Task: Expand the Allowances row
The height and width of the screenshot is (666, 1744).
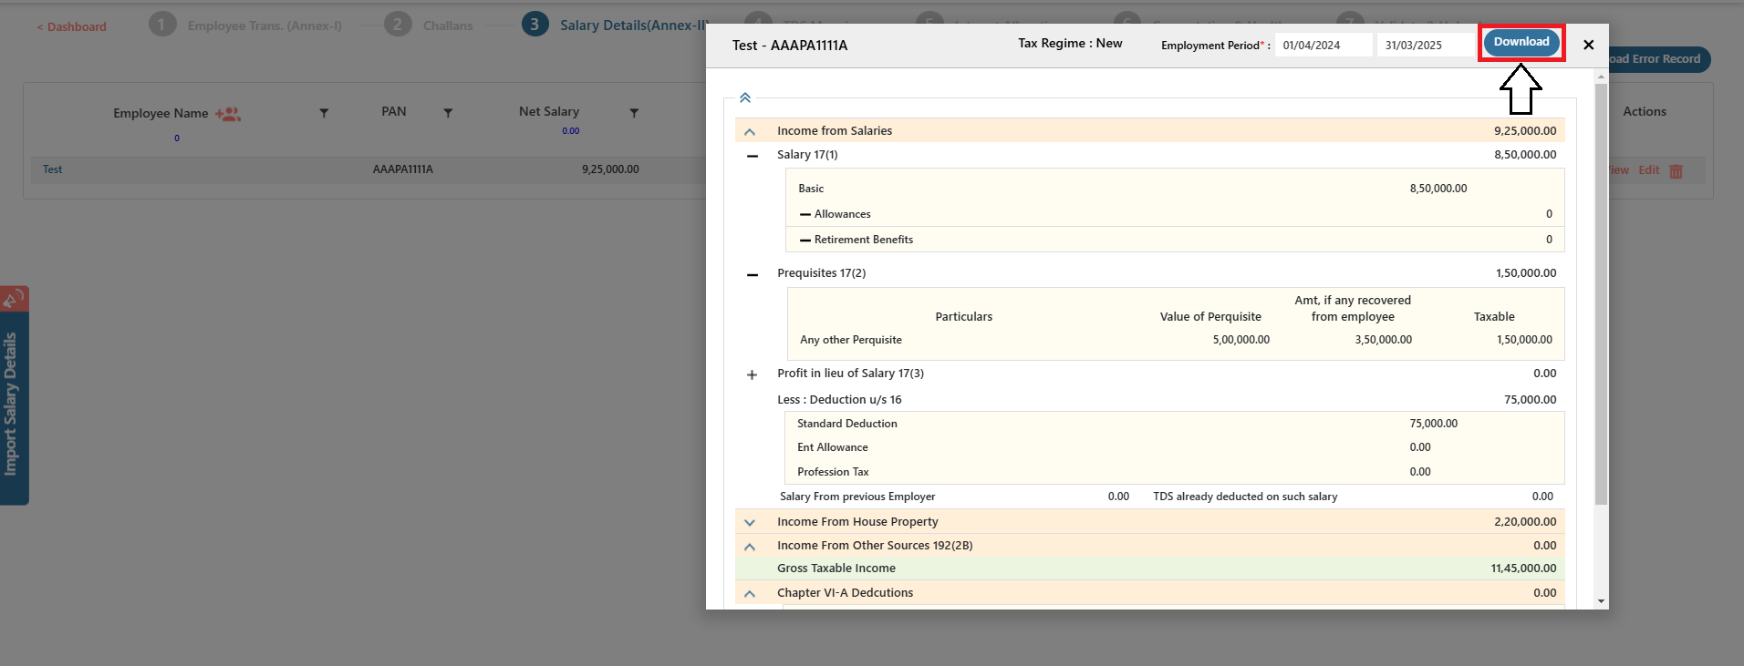Action: [805, 215]
